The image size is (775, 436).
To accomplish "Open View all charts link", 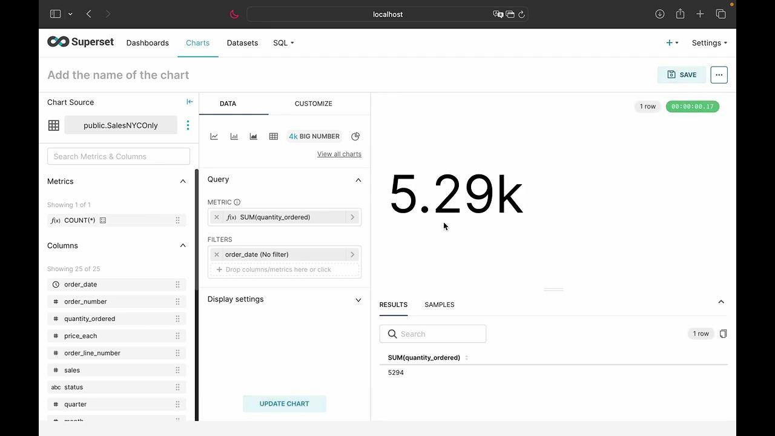I will coord(339,154).
